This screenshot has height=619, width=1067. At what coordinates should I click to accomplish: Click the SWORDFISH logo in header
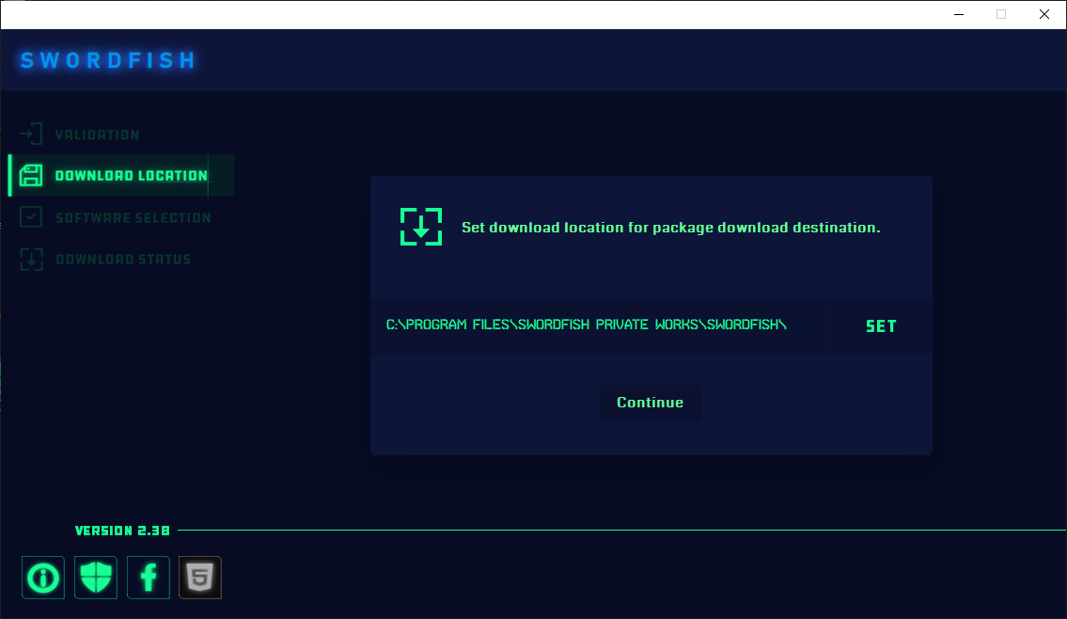coord(108,60)
